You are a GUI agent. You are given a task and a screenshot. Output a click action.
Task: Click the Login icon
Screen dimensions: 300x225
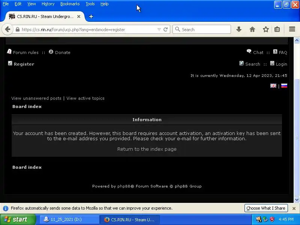click(272, 63)
